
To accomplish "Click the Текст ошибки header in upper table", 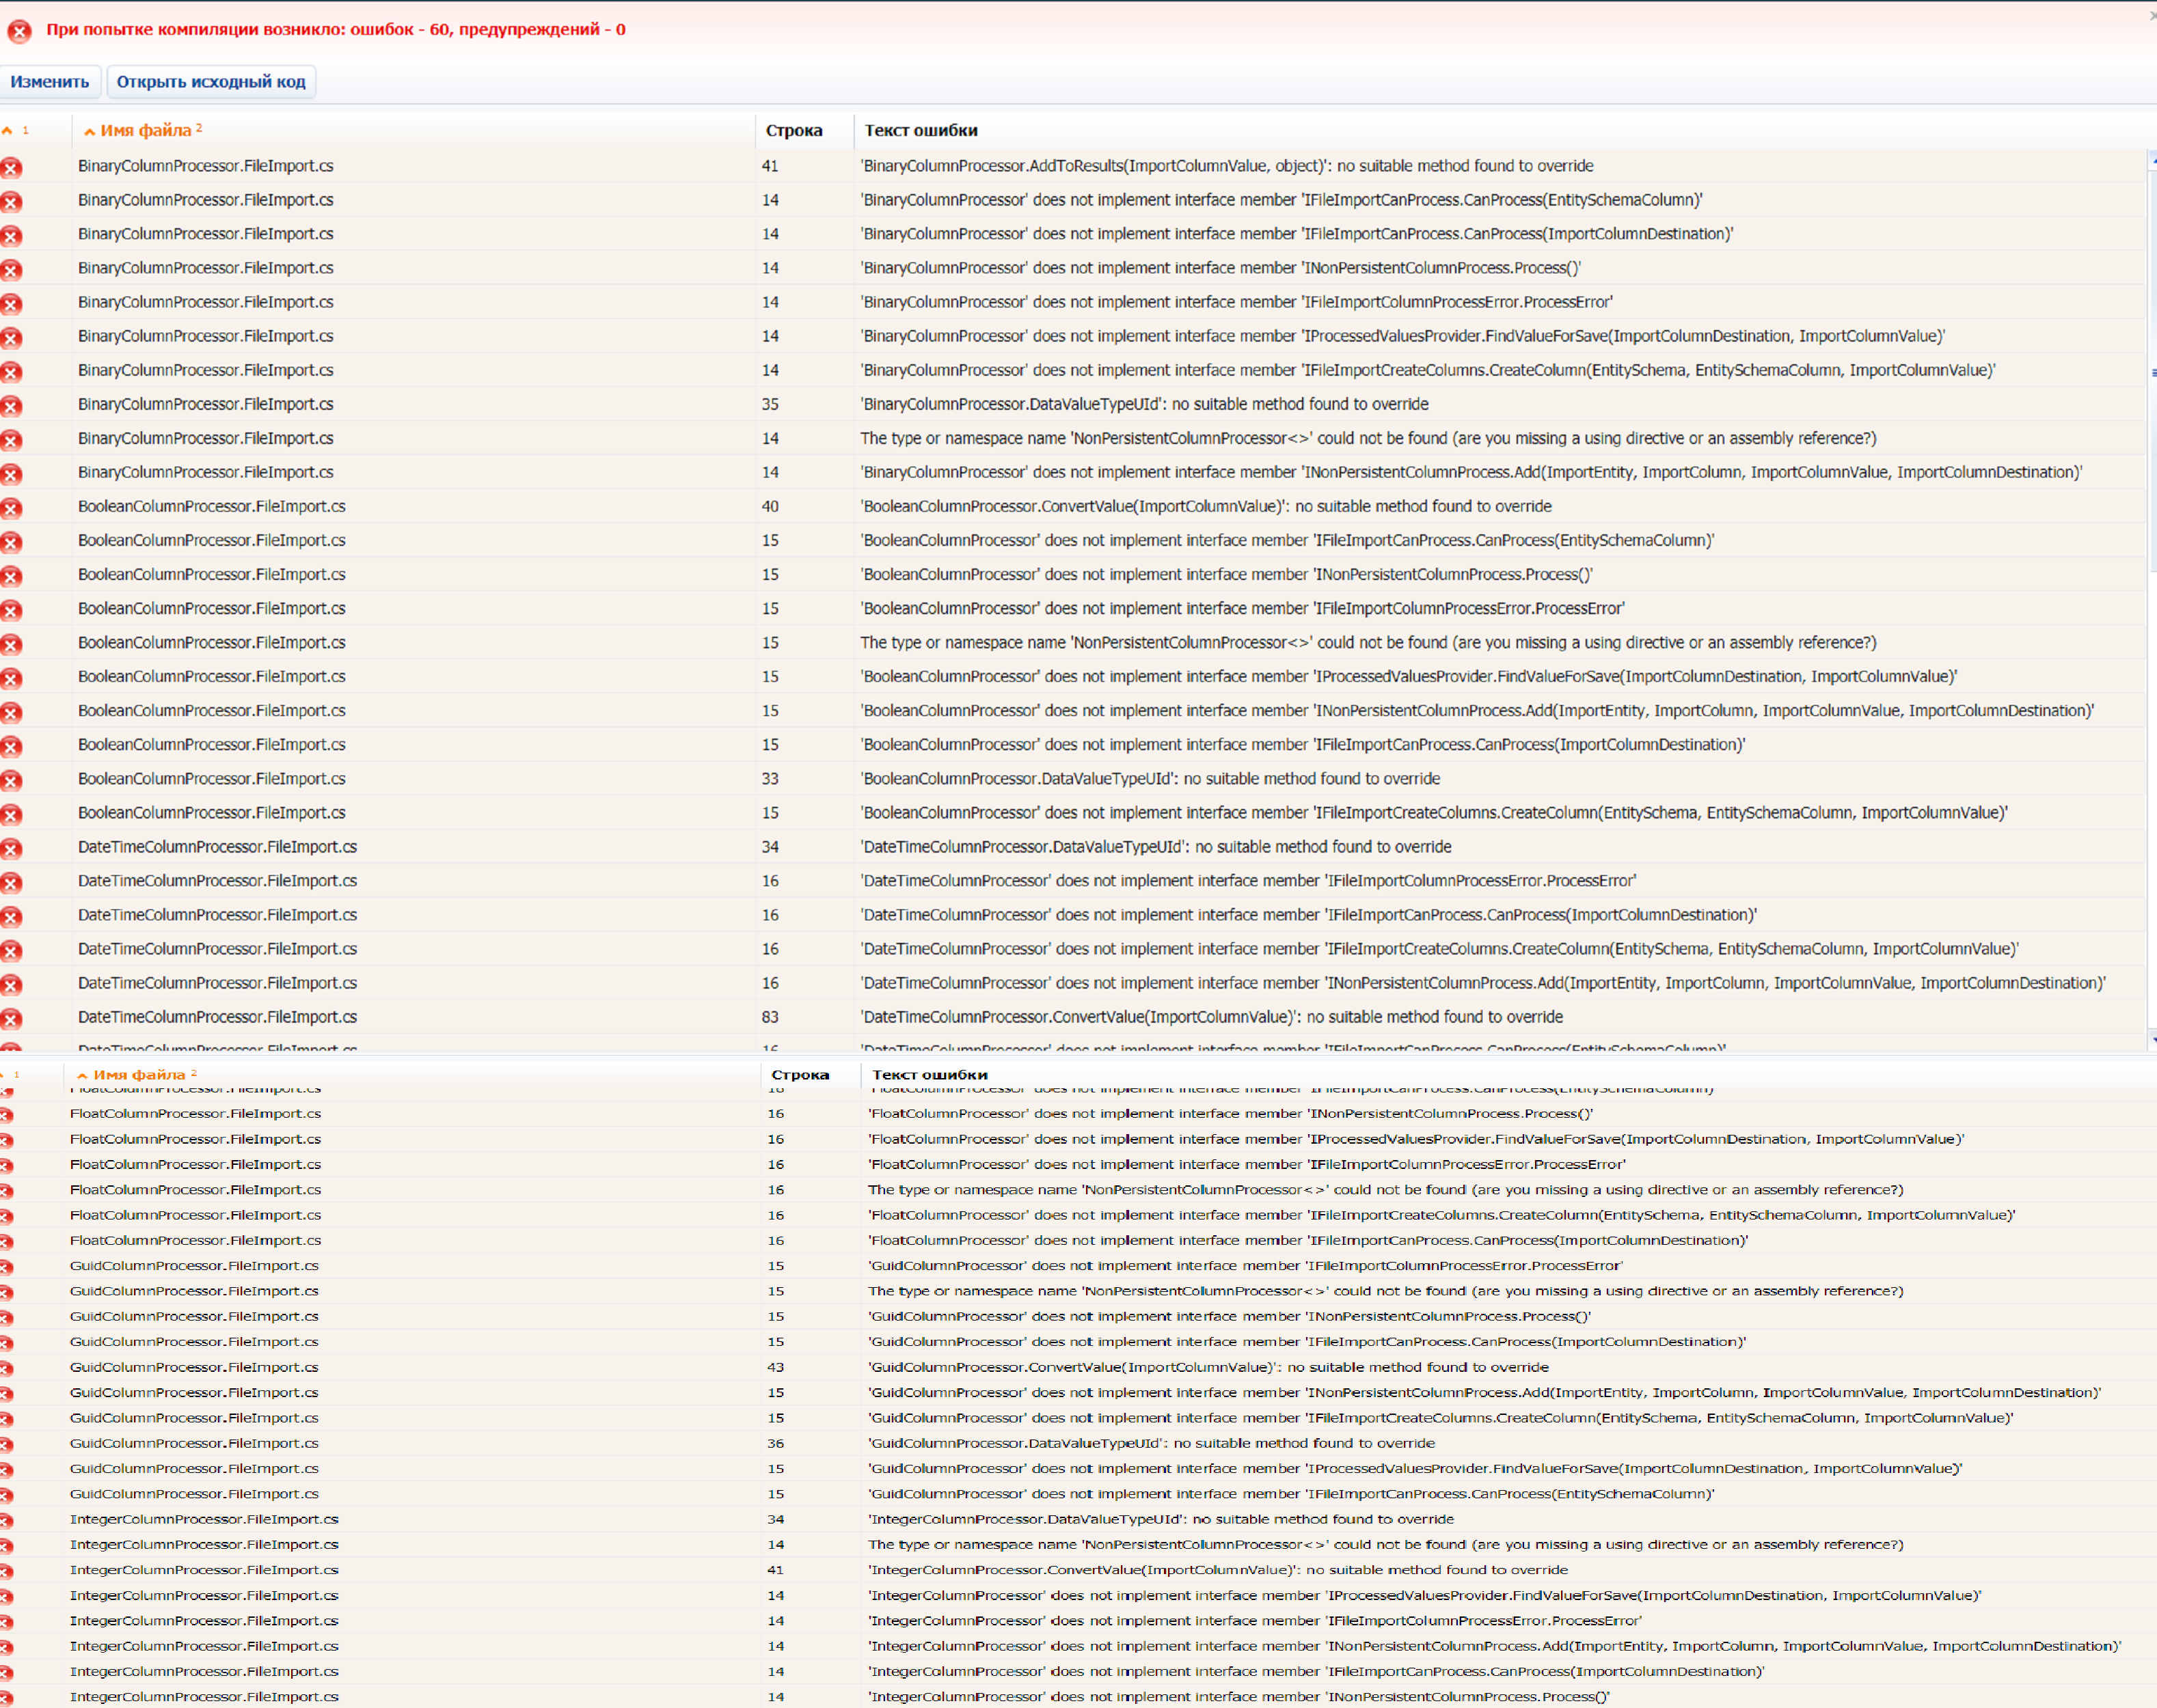I will [x=921, y=130].
